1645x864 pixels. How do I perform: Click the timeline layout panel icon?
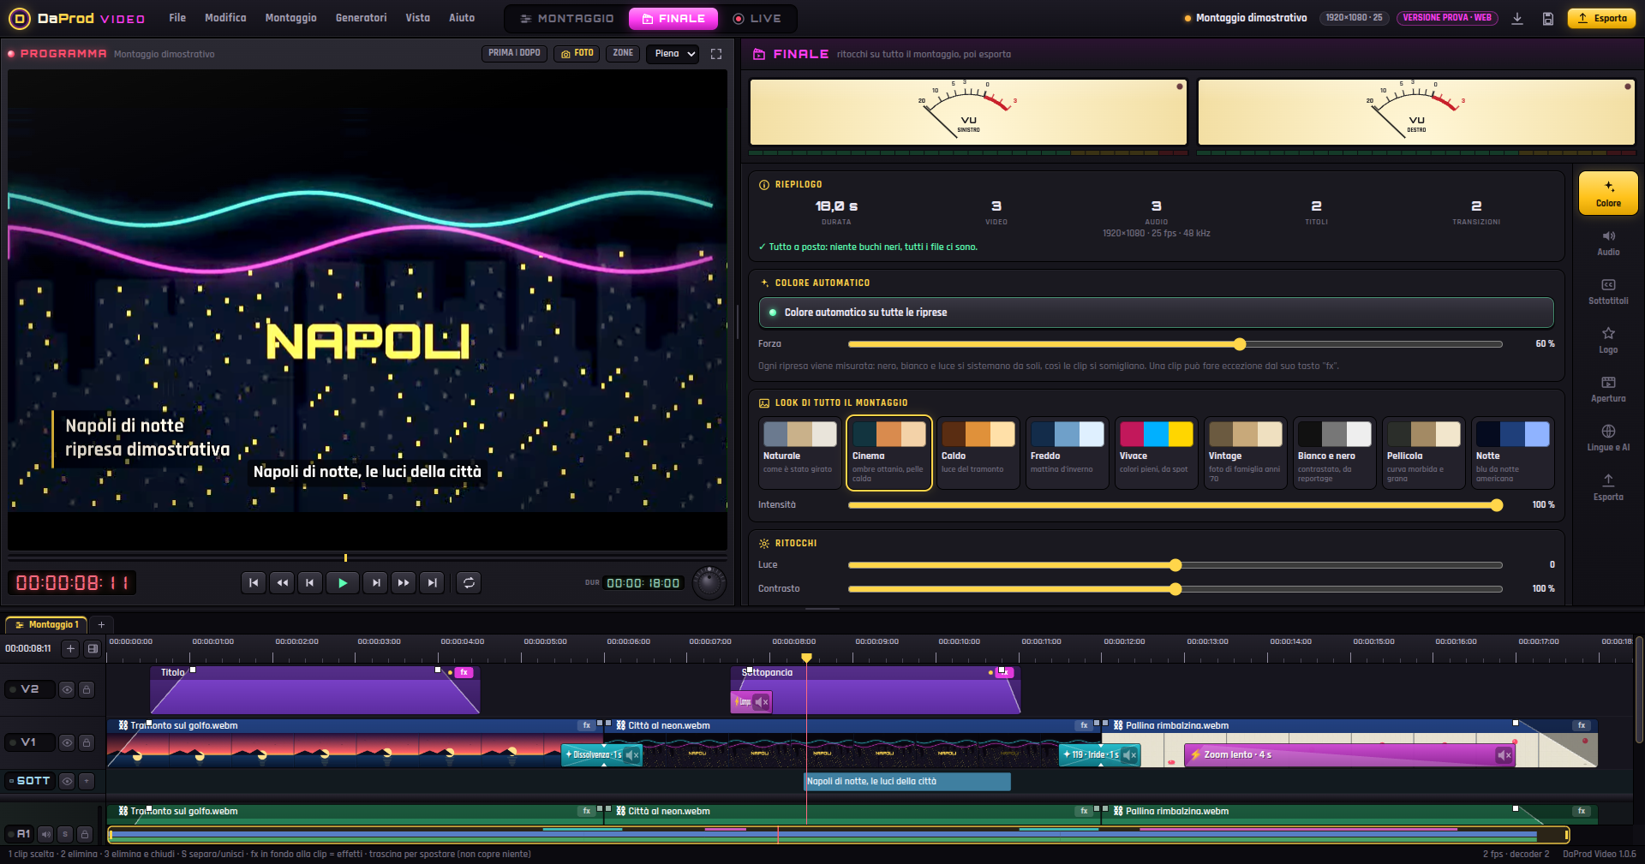click(x=93, y=649)
